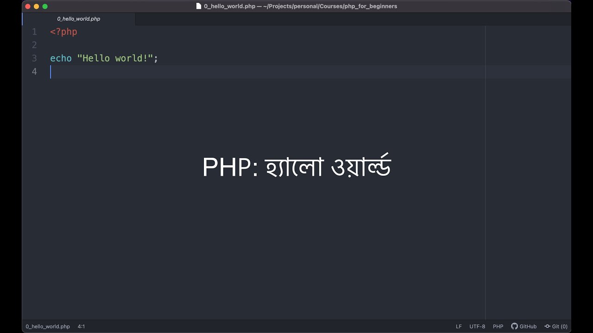Open the Git (0) status panel
The height and width of the screenshot is (333, 593).
(556, 327)
